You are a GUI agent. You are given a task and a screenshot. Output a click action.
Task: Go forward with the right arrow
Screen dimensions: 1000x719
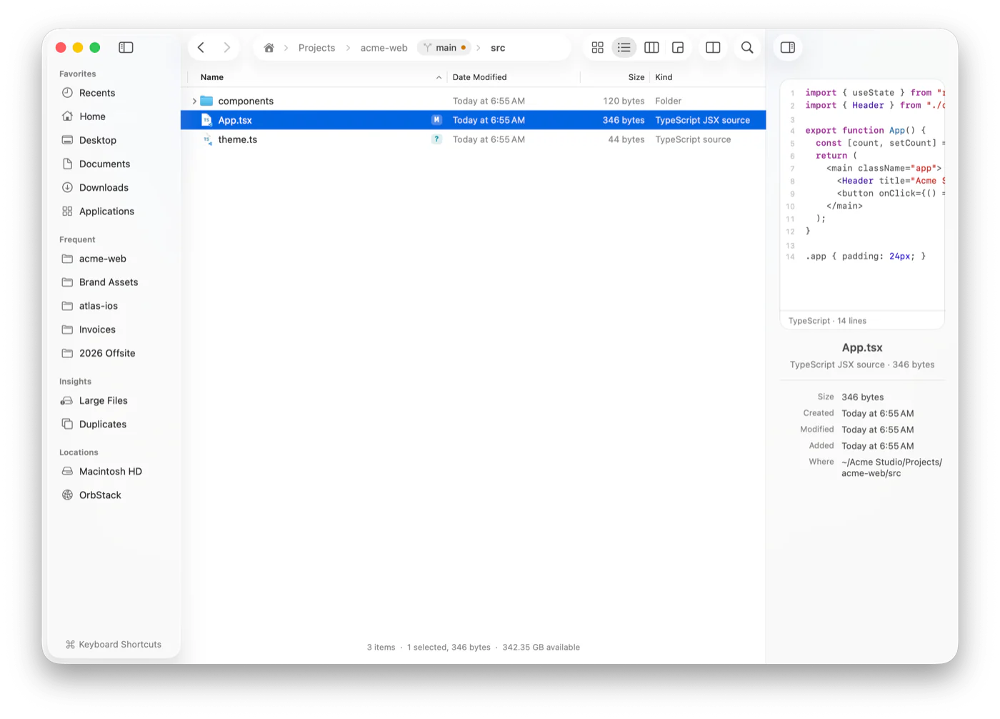226,47
